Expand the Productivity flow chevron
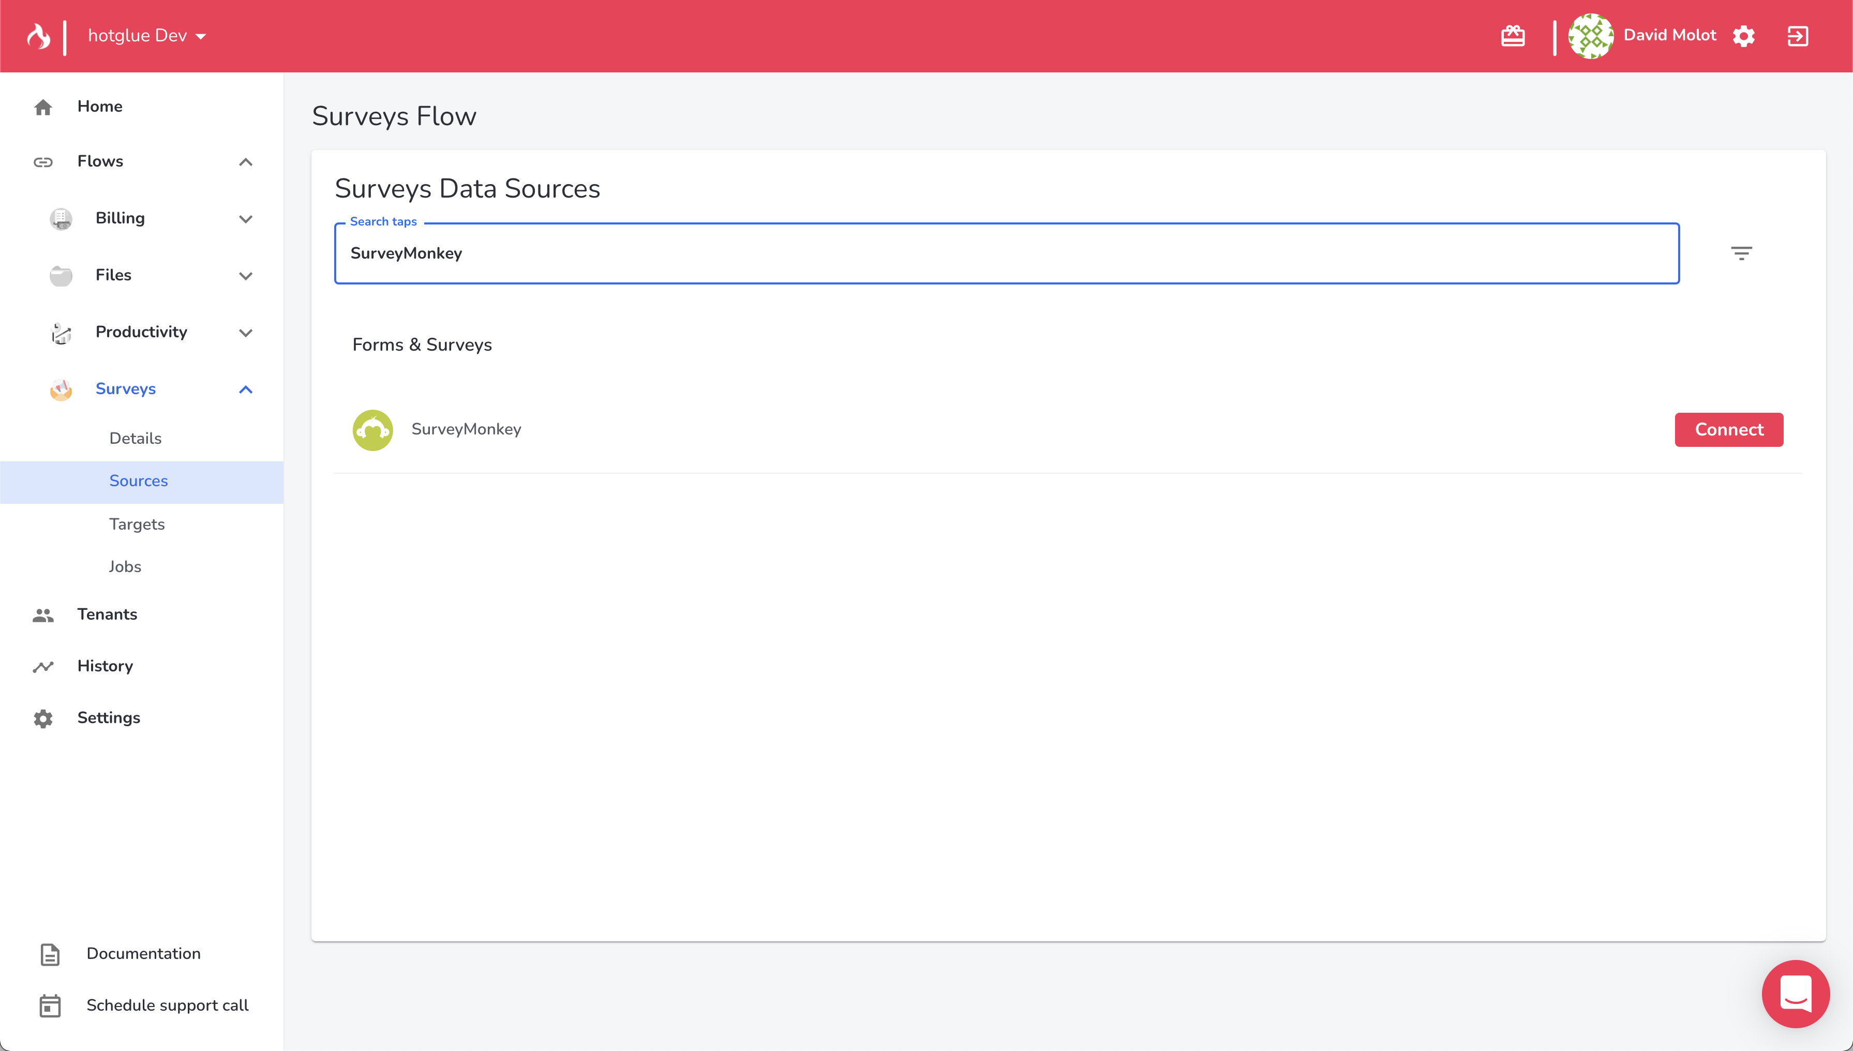 coord(245,333)
